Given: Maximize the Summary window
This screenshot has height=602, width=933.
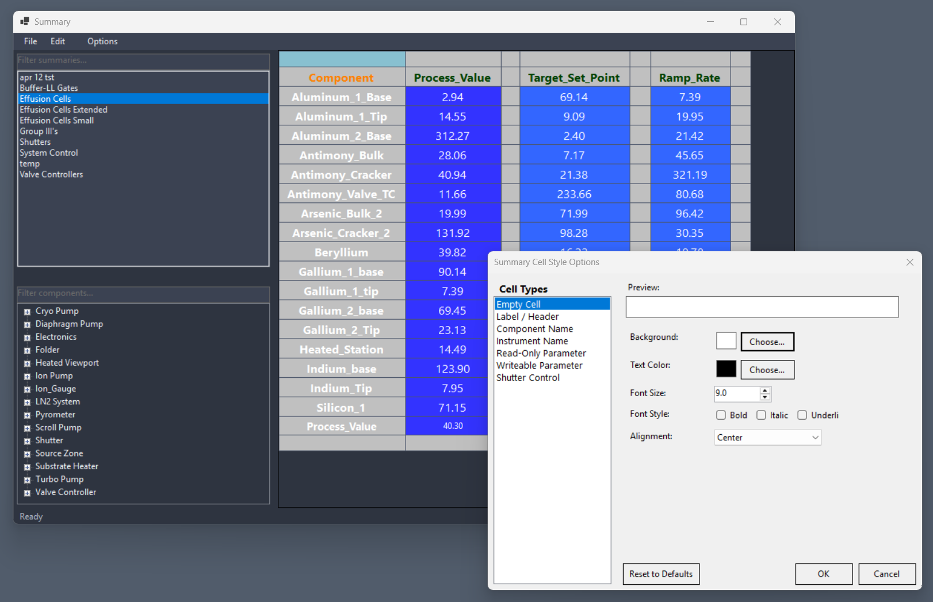Looking at the screenshot, I should click(x=744, y=22).
